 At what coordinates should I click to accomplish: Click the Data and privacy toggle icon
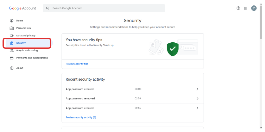(12, 36)
